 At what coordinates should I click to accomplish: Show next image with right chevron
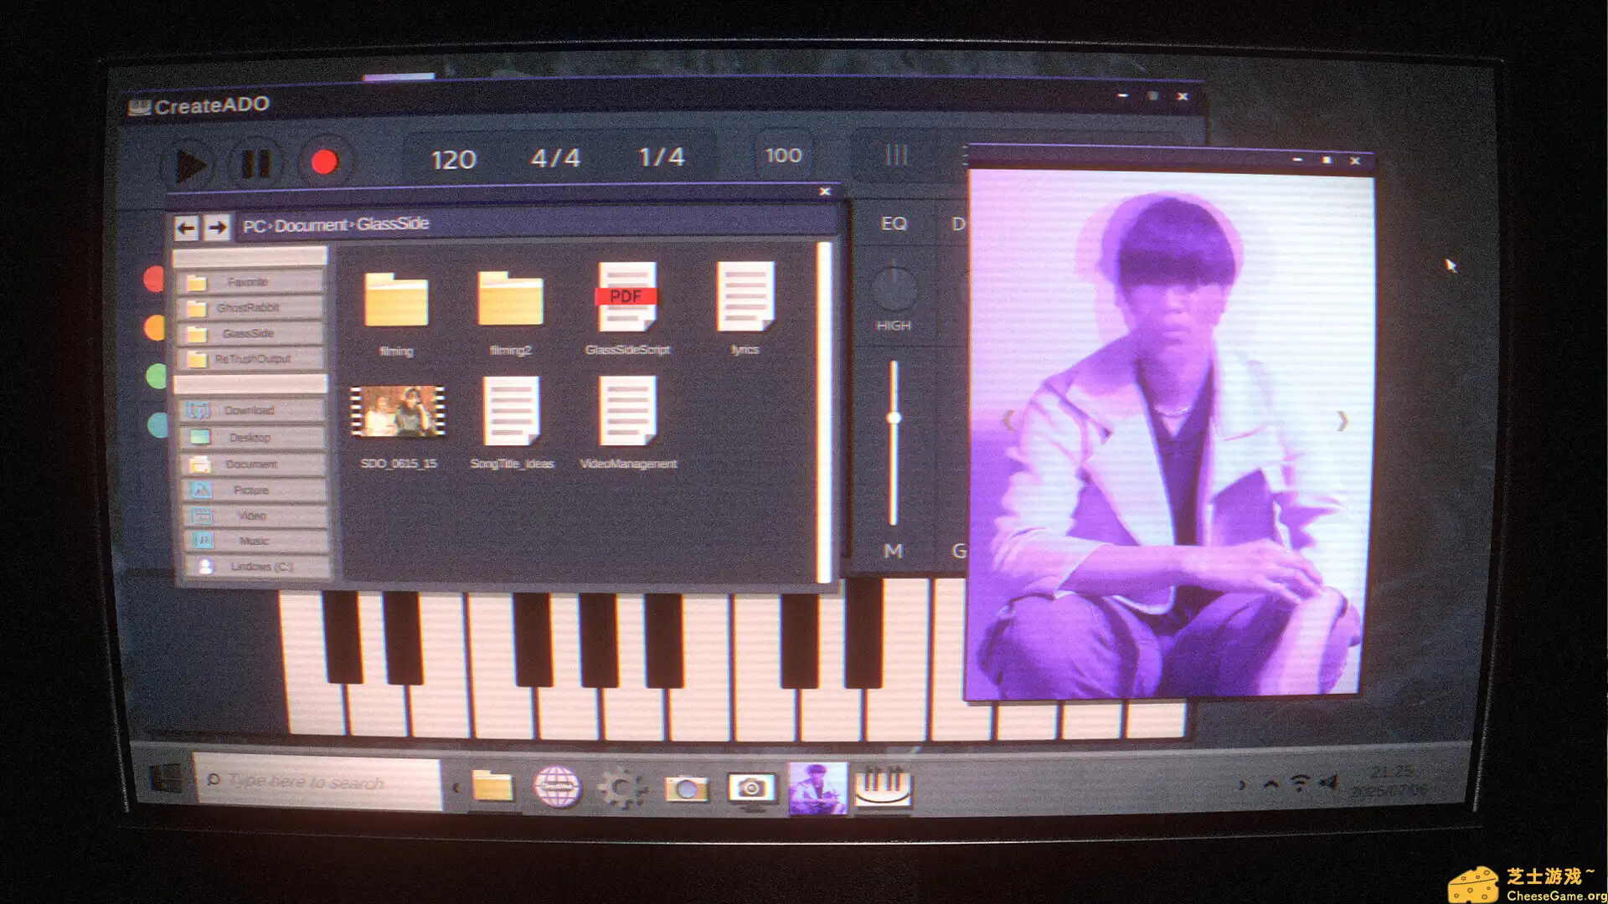tap(1342, 421)
